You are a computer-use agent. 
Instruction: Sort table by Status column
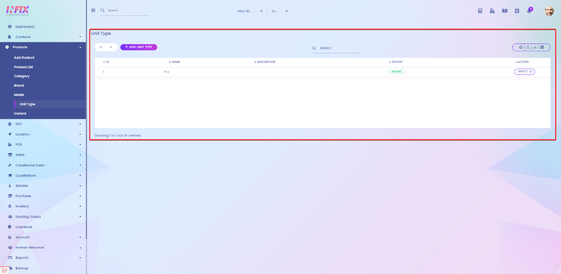[x=395, y=62]
